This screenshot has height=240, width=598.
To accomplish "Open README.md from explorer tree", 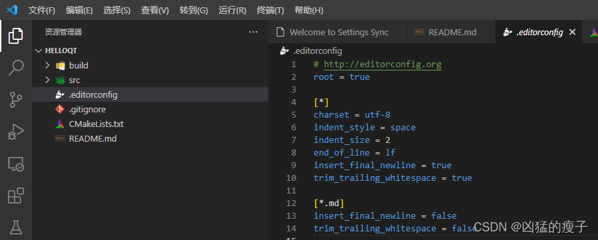I will (150, 139).
